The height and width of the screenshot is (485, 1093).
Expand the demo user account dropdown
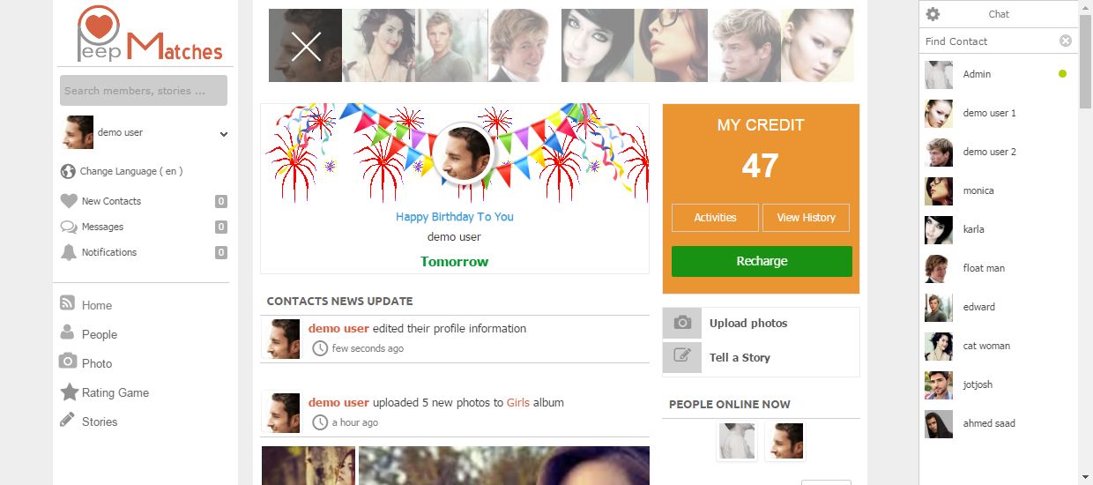[x=224, y=134]
